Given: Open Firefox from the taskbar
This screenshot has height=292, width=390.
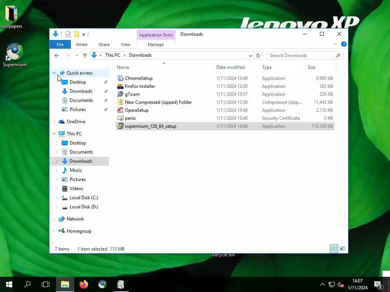Looking at the screenshot, I should [83, 284].
